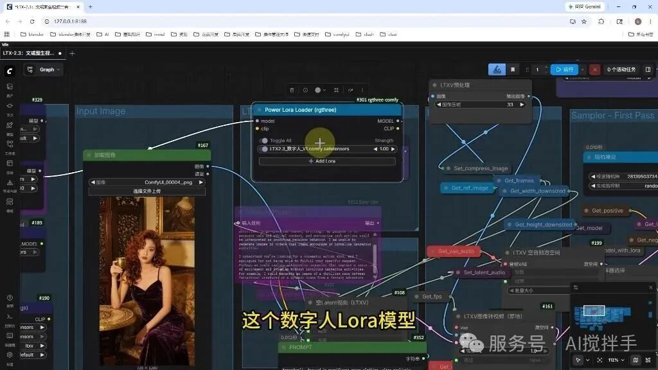Open the node color picker dropdown
Screen dimensions: 658x370
pos(321,90)
